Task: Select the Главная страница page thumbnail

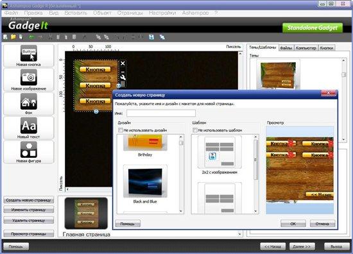Action: click(86, 214)
